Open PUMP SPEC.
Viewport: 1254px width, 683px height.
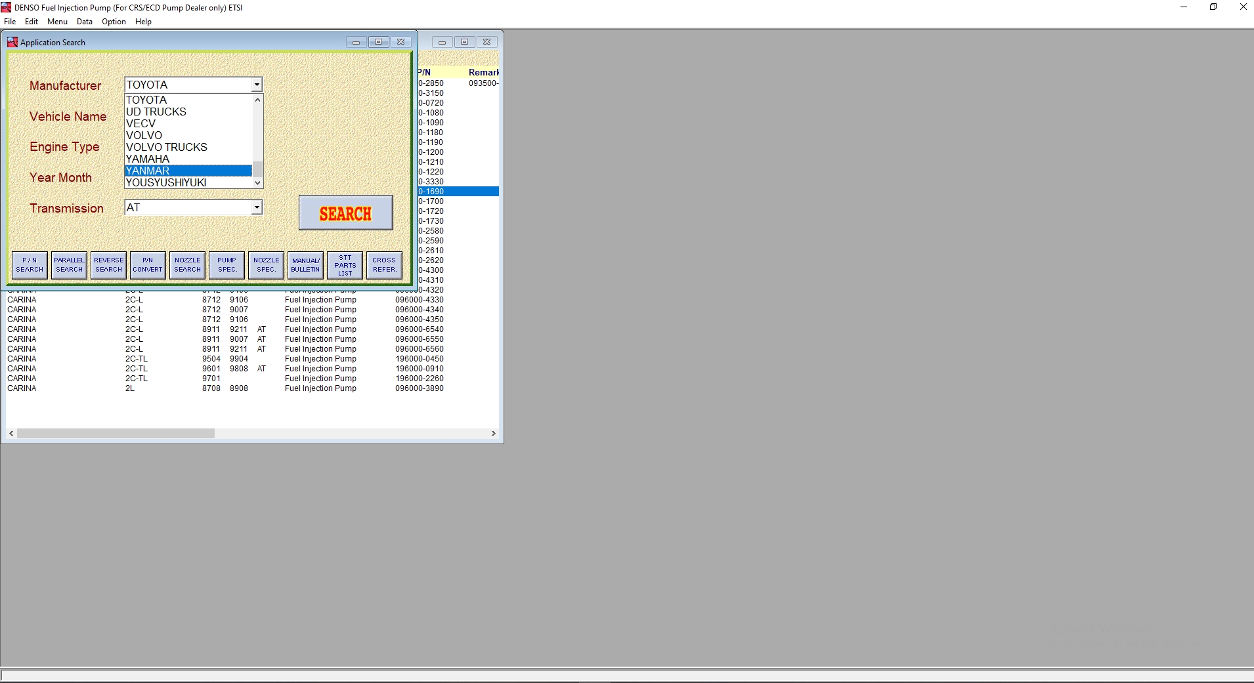click(227, 265)
